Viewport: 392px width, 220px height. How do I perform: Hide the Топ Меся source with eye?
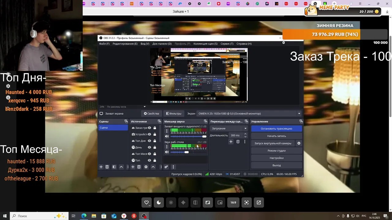coord(149,154)
